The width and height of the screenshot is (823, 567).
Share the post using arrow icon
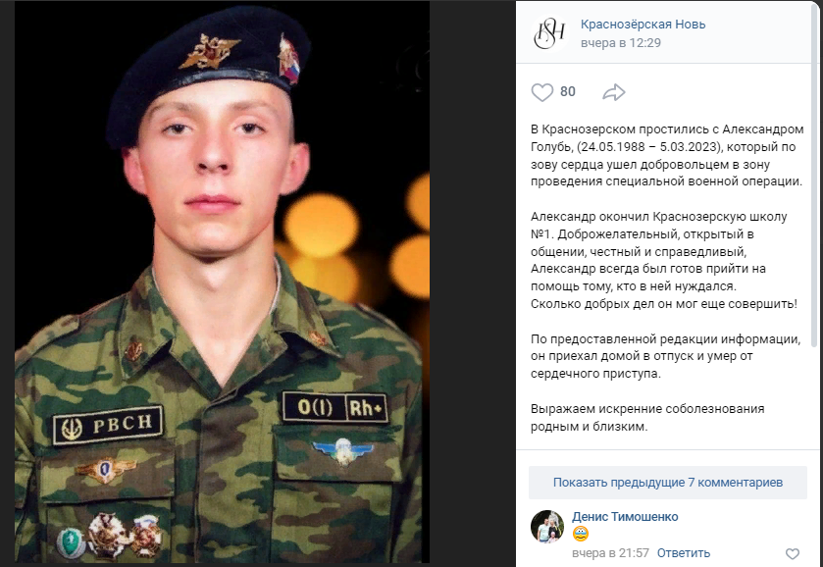point(614,92)
